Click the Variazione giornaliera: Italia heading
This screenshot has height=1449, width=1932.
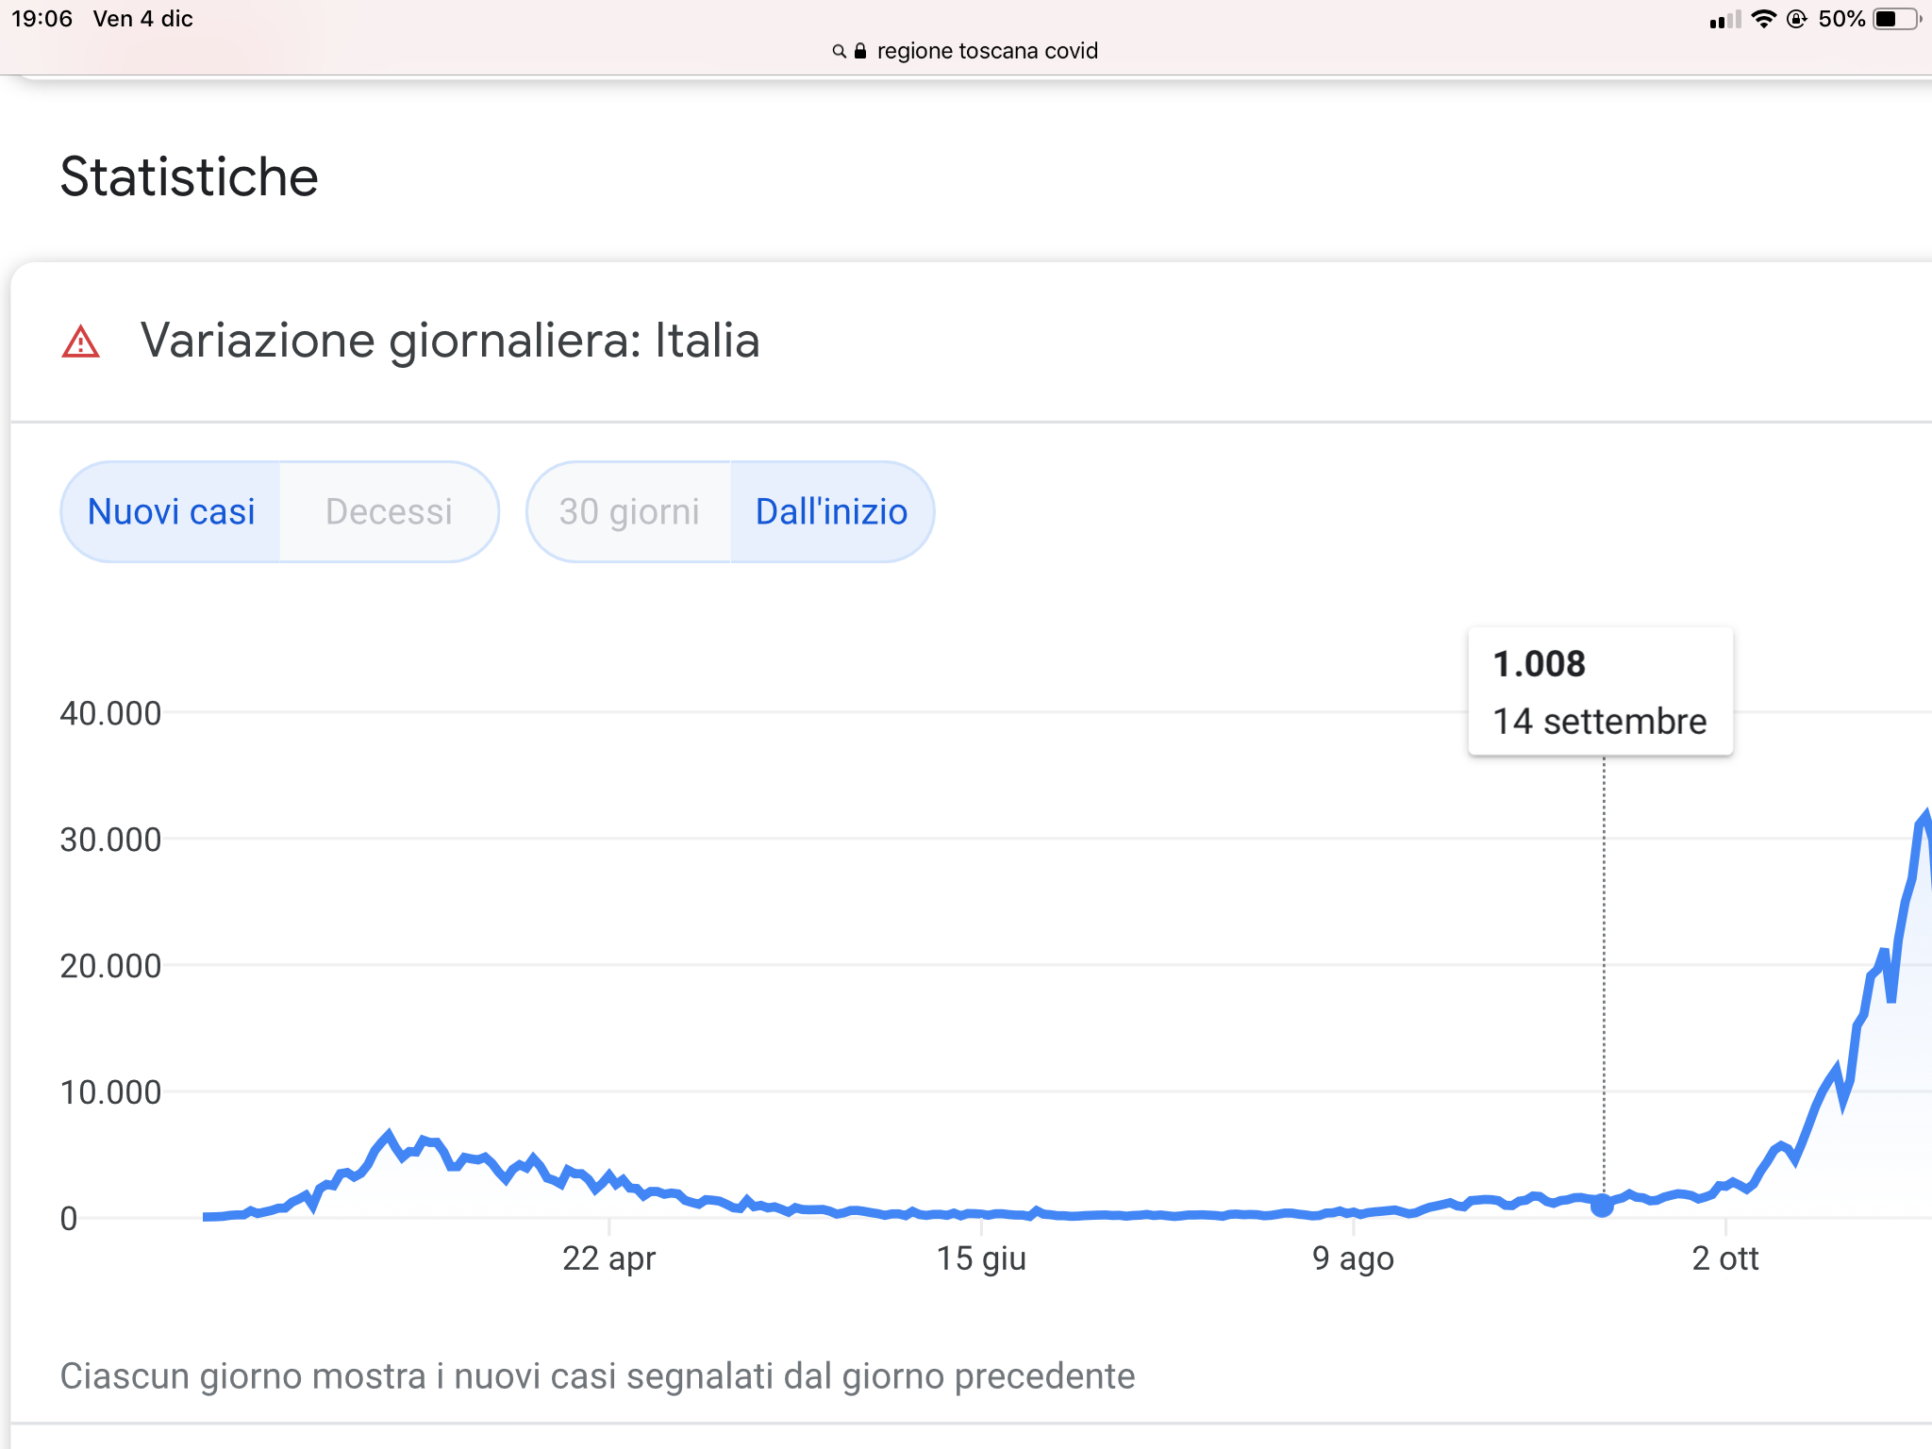450,341
